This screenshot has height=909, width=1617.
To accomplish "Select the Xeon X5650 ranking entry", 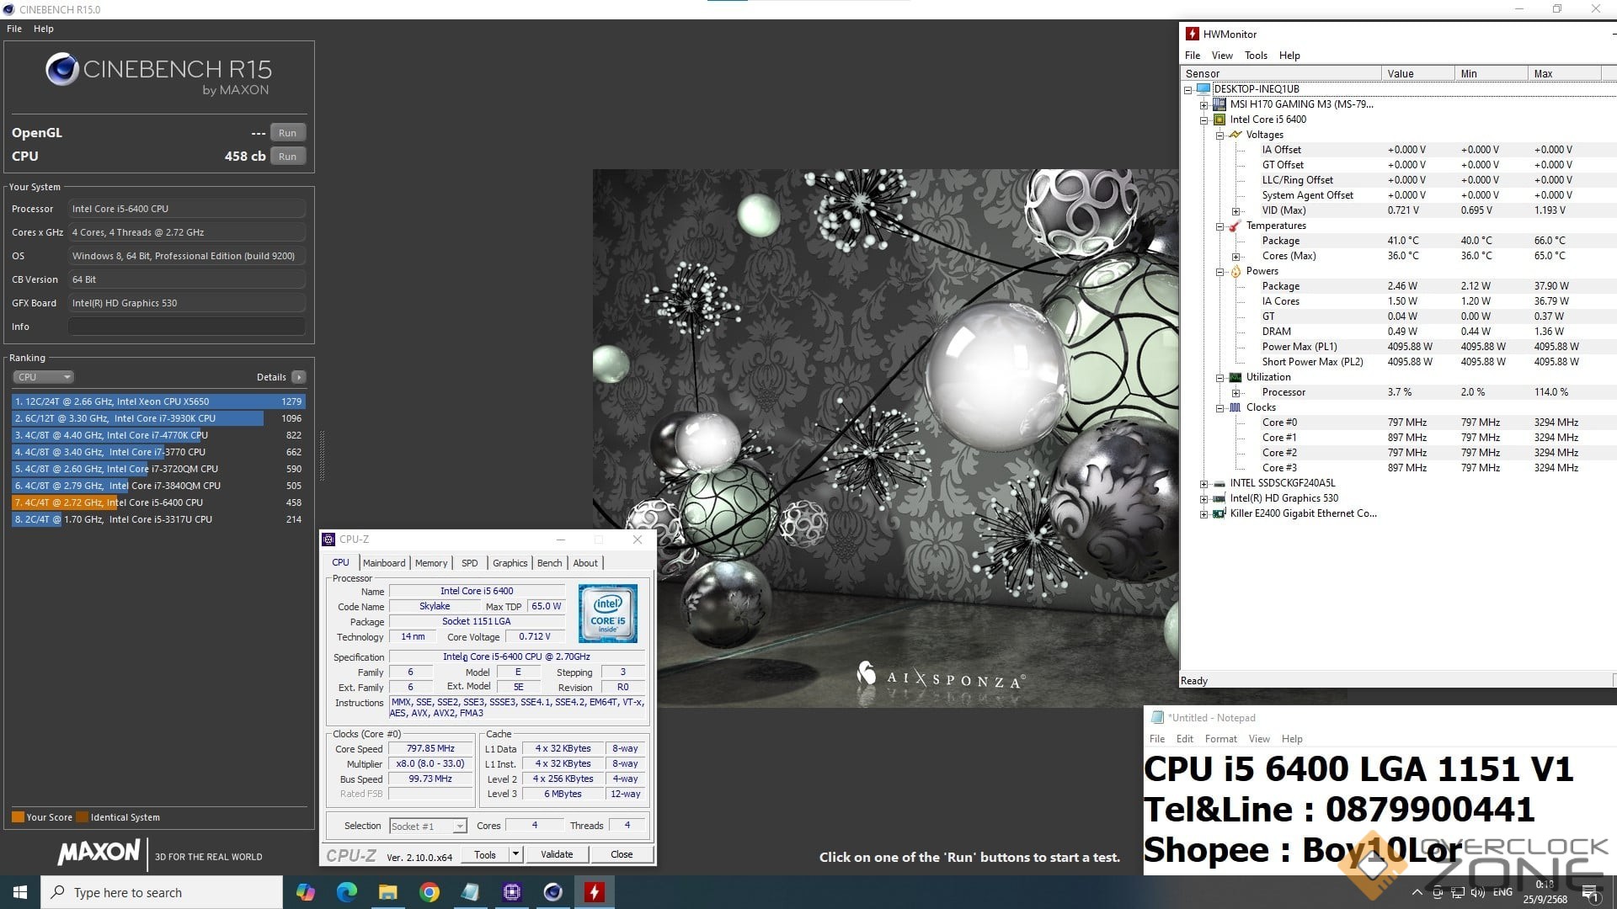I will pos(158,401).
